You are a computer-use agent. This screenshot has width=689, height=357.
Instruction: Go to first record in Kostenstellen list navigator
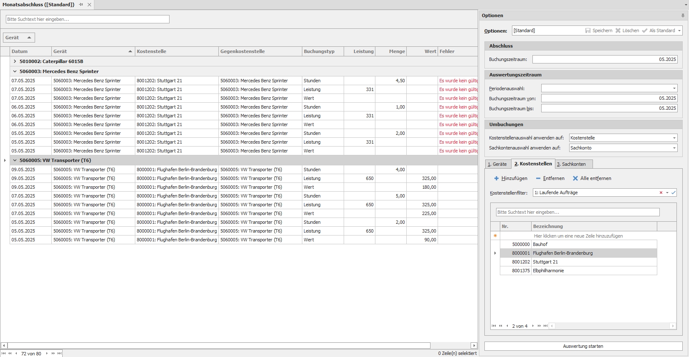(494, 326)
